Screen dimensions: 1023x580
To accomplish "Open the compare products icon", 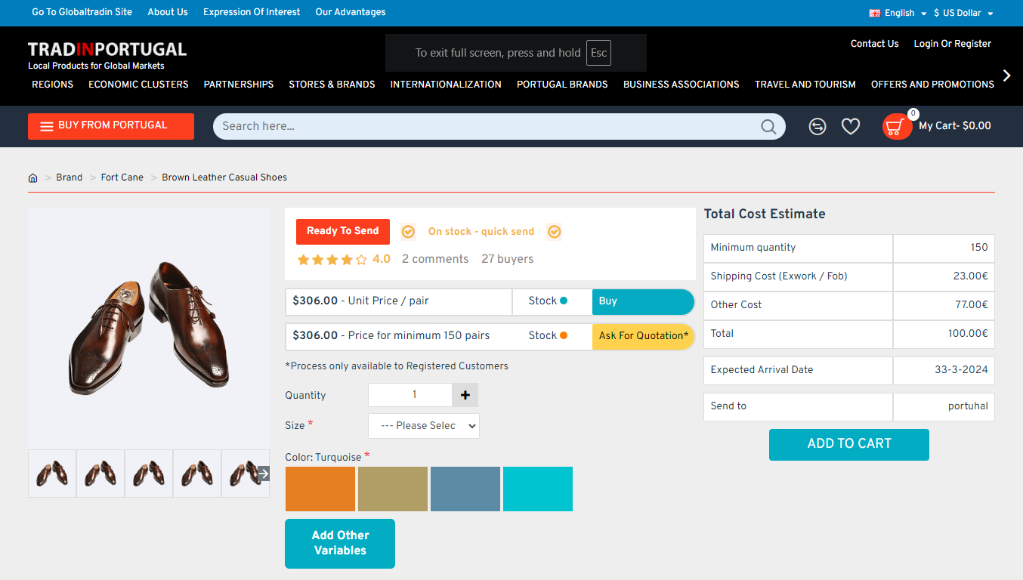I will [x=817, y=126].
